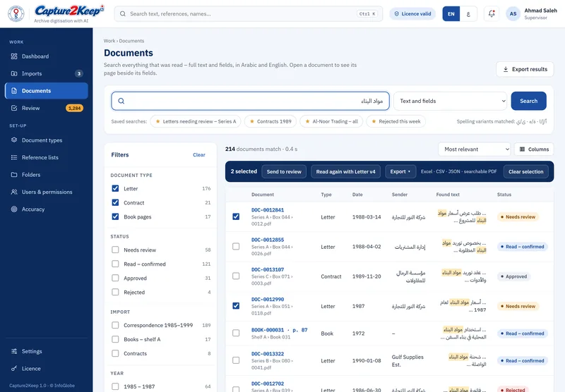The height and width of the screenshot is (392, 565).
Task: Click the star on Rejected this week chip
Action: pos(374,121)
